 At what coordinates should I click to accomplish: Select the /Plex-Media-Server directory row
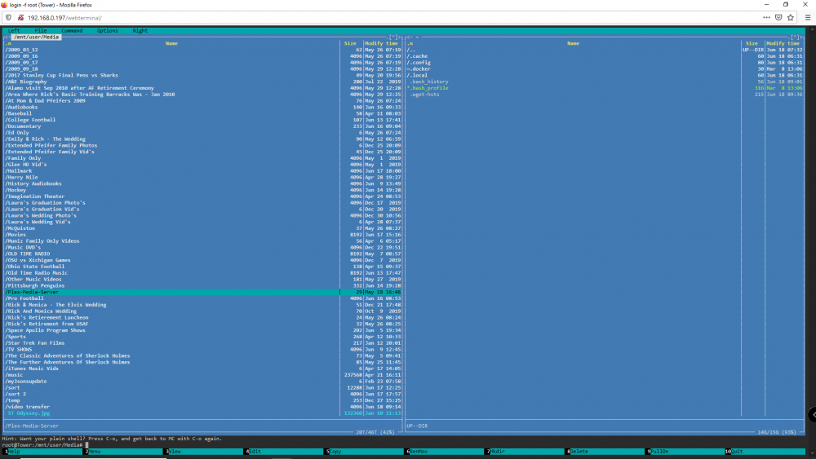pos(203,292)
